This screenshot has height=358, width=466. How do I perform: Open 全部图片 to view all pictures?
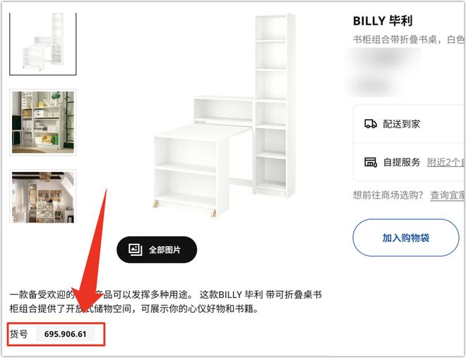(157, 249)
